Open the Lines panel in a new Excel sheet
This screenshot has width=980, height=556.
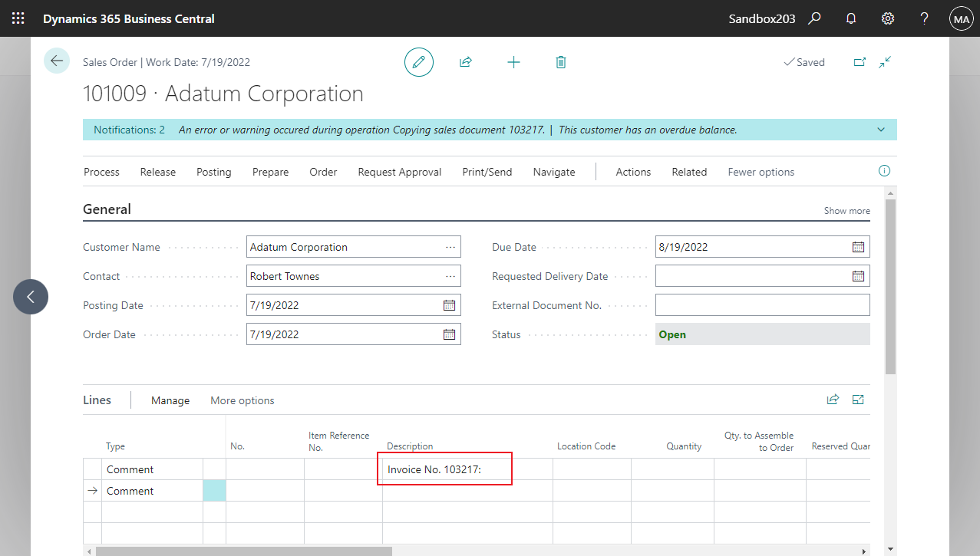click(857, 400)
